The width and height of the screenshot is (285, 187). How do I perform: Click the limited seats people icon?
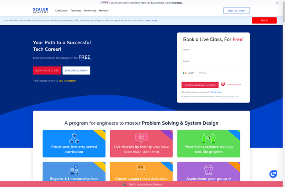pyautogui.click(x=223, y=84)
